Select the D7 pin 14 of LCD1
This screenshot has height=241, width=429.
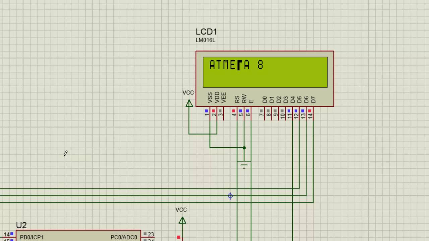313,113
